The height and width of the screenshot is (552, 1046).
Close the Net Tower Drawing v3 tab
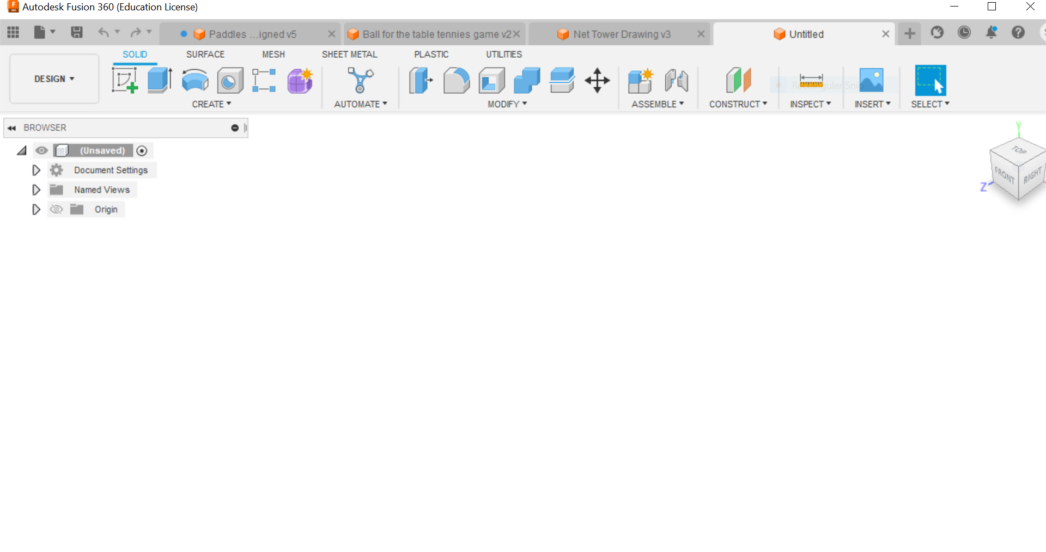click(701, 34)
